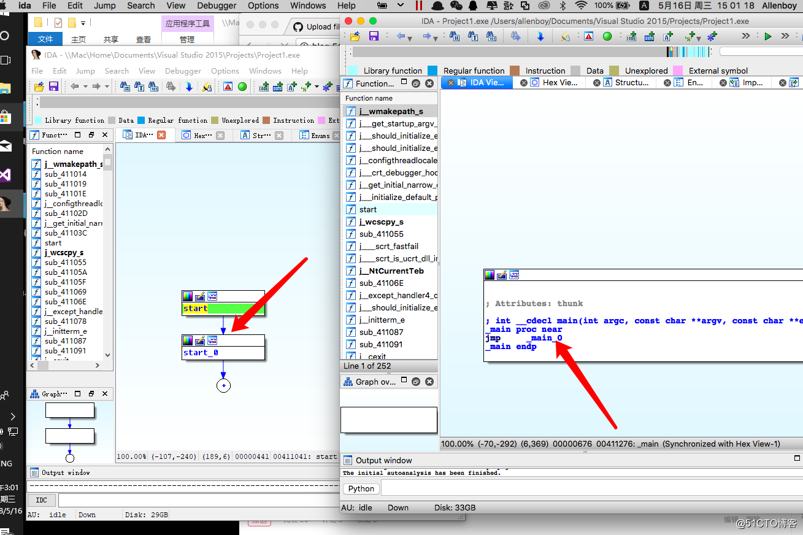Switch to Hex View tab in Mac IDA
This screenshot has height=535, width=803.
pos(554,82)
